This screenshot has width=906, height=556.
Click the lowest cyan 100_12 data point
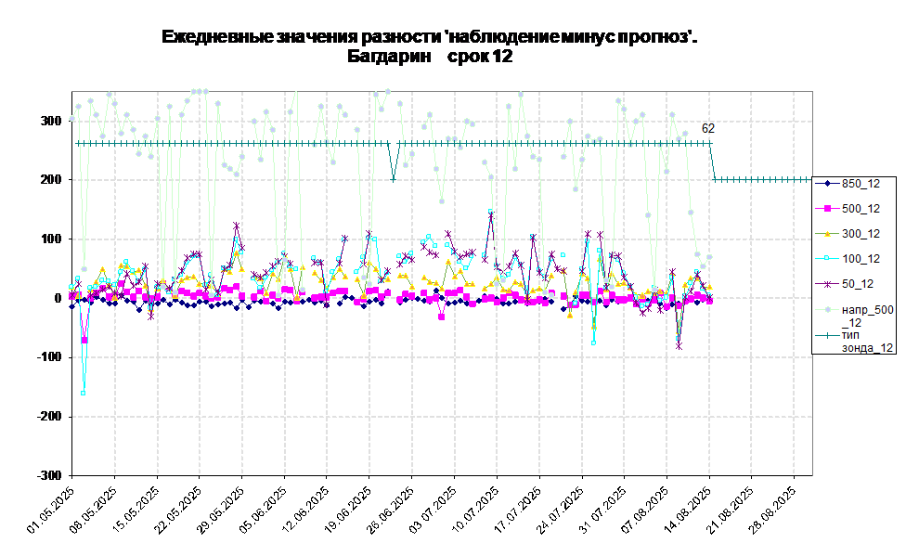click(x=84, y=394)
